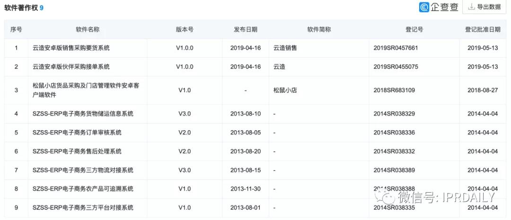This screenshot has height=220, width=511.
Task: Click the 序号 column header
Action: click(x=16, y=30)
